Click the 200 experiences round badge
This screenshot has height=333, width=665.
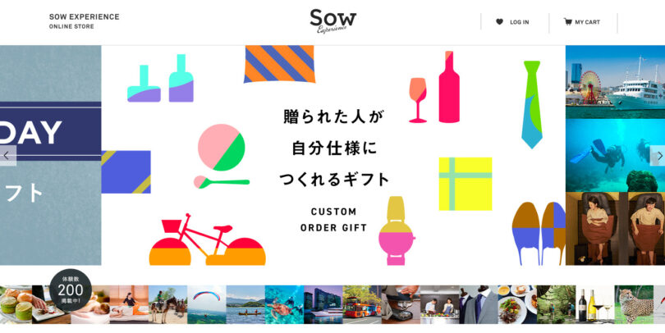pos(71,290)
